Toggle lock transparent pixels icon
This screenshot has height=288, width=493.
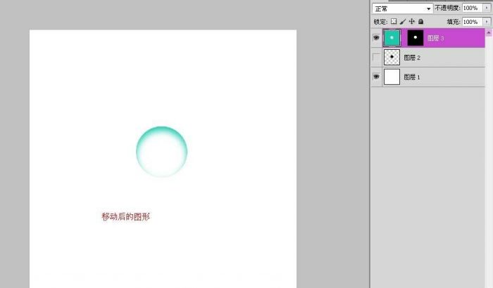394,21
